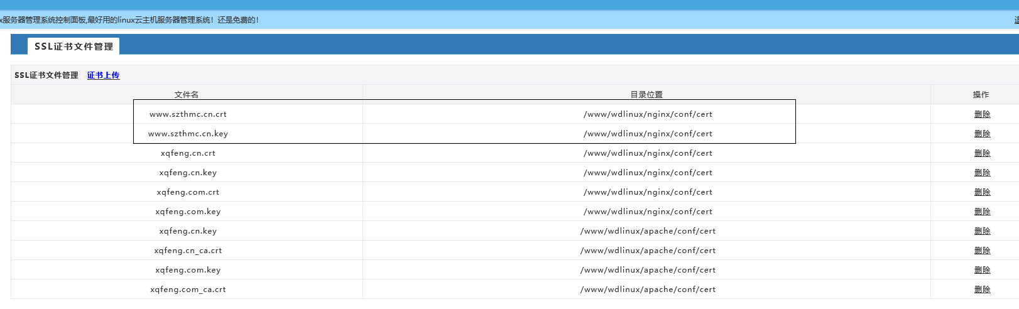Delete the xqfeng.com.crt certificate

[982, 192]
